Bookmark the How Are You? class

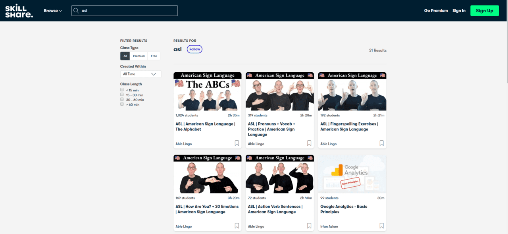pyautogui.click(x=237, y=226)
